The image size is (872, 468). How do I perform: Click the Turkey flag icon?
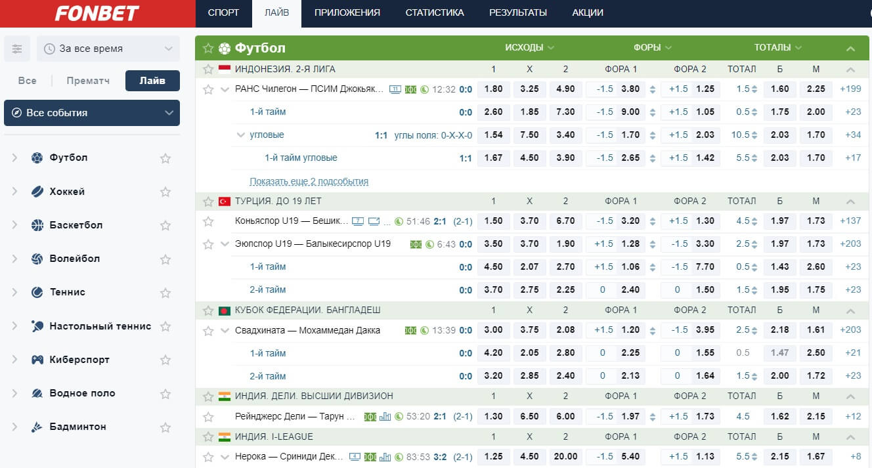point(225,201)
